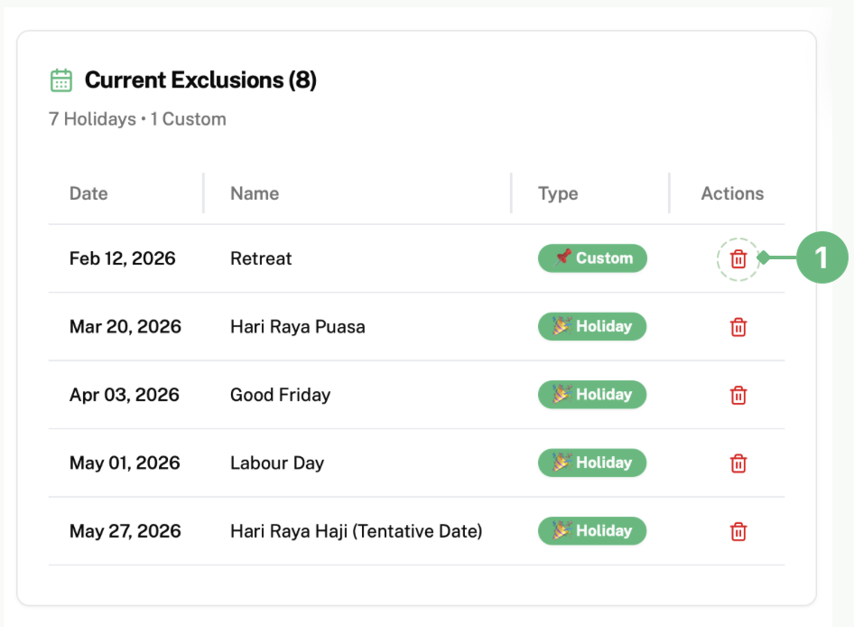Select Holiday badge in Hari Raya Puasa row

coord(592,326)
